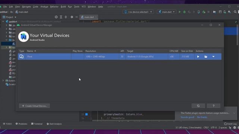Open the Terminal tool window
239x134 pixels.
point(37,124)
